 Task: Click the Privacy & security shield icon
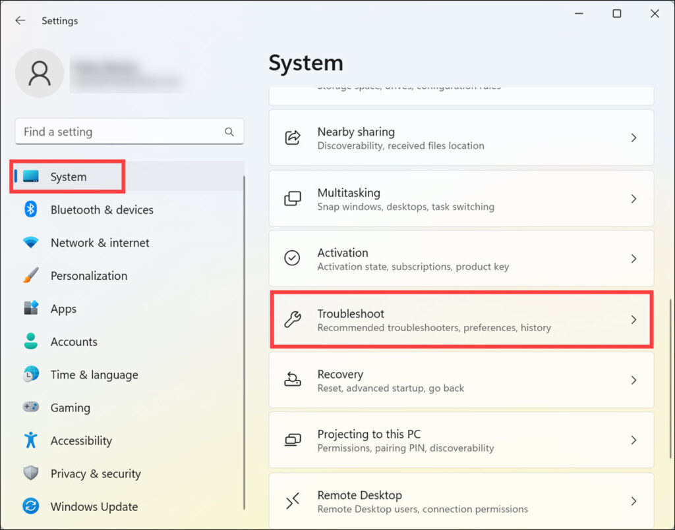(x=32, y=473)
